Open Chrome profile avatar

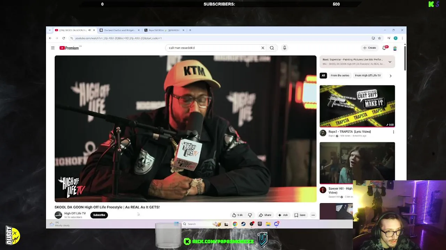pyautogui.click(x=395, y=38)
